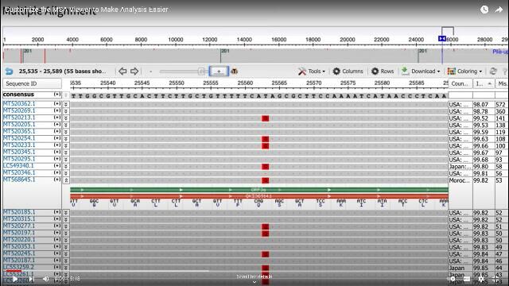The image size is (509, 286).
Task: Click the zoom to sequence ATG icon
Action: tap(234, 71)
